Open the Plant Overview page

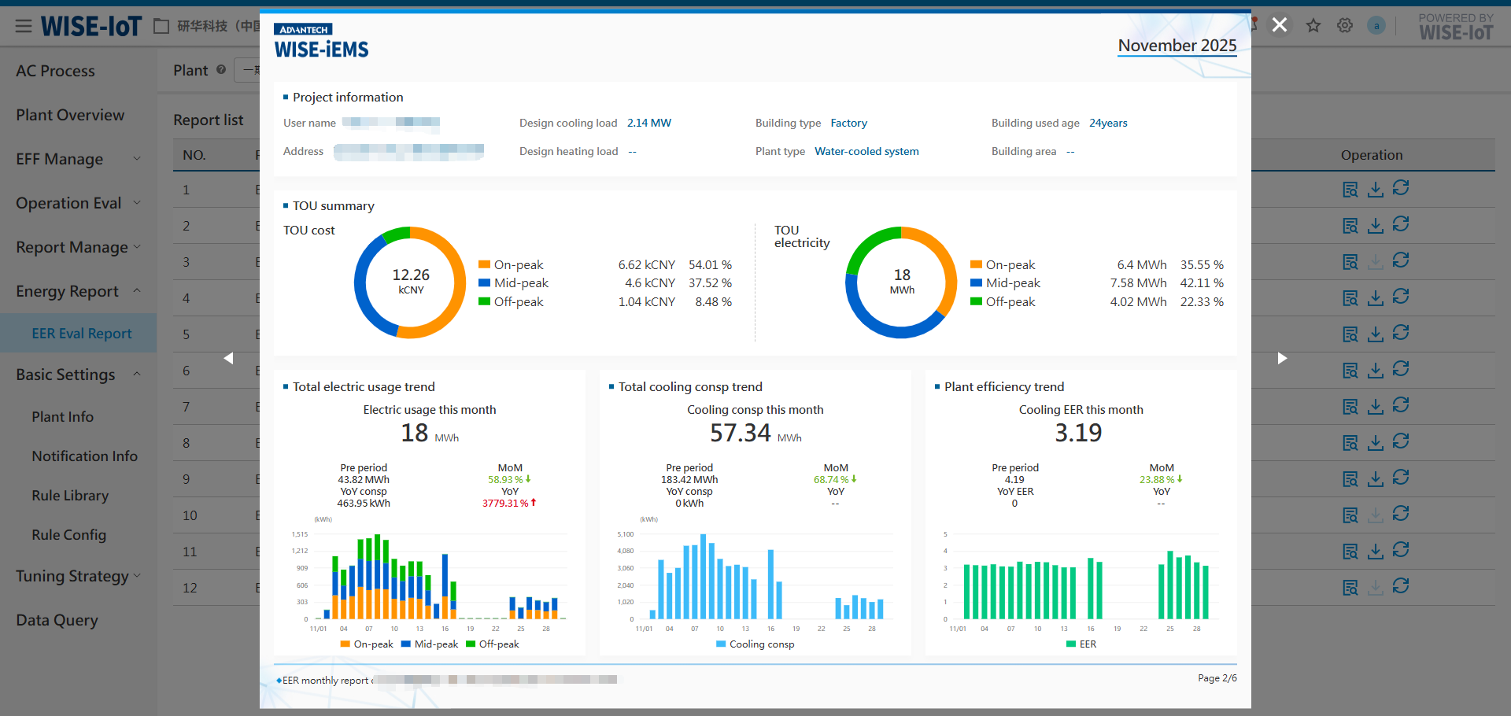pyautogui.click(x=70, y=115)
